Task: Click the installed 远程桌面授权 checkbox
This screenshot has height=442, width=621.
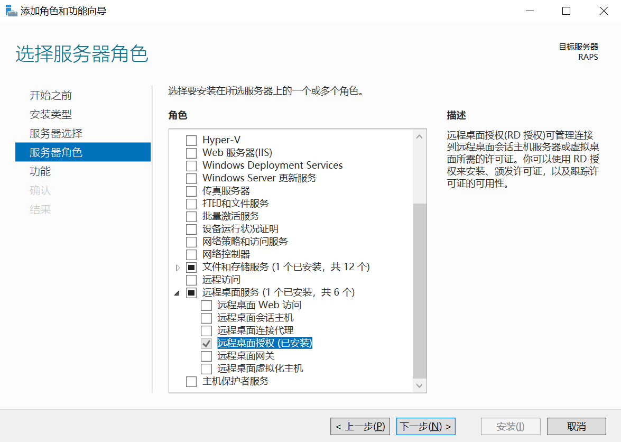Action: pos(206,343)
